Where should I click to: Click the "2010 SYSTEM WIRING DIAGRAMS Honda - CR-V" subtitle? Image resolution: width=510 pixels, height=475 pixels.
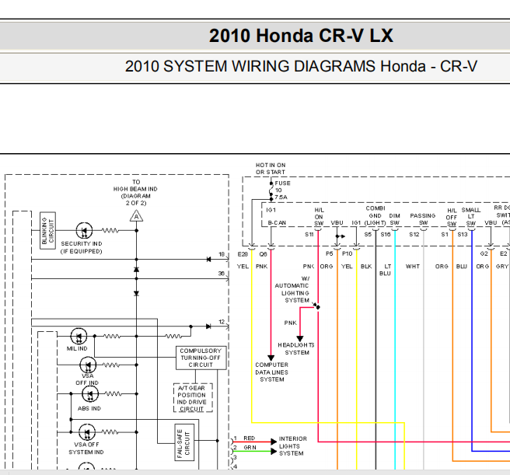pos(301,66)
